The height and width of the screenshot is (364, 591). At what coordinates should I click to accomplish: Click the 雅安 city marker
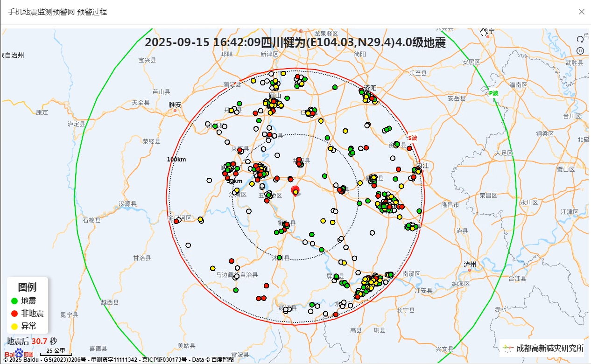176,111
